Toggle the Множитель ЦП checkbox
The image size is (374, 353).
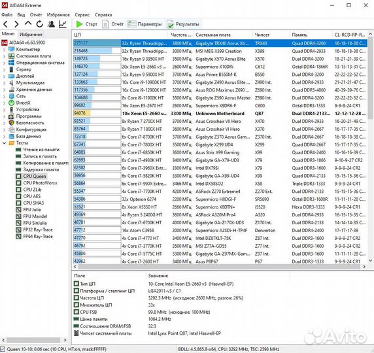coord(76,305)
